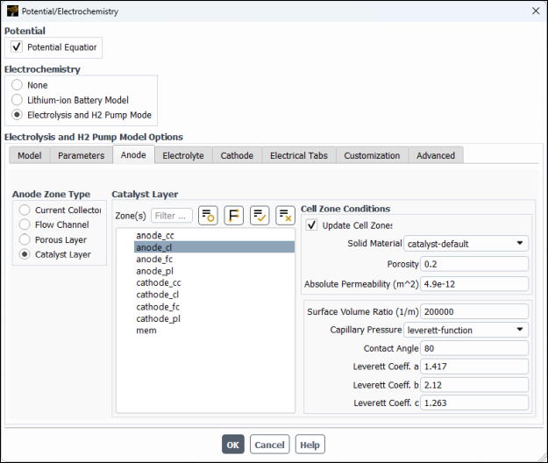Click the deselect all shown zones icon
This screenshot has width=548, height=463.
click(286, 215)
